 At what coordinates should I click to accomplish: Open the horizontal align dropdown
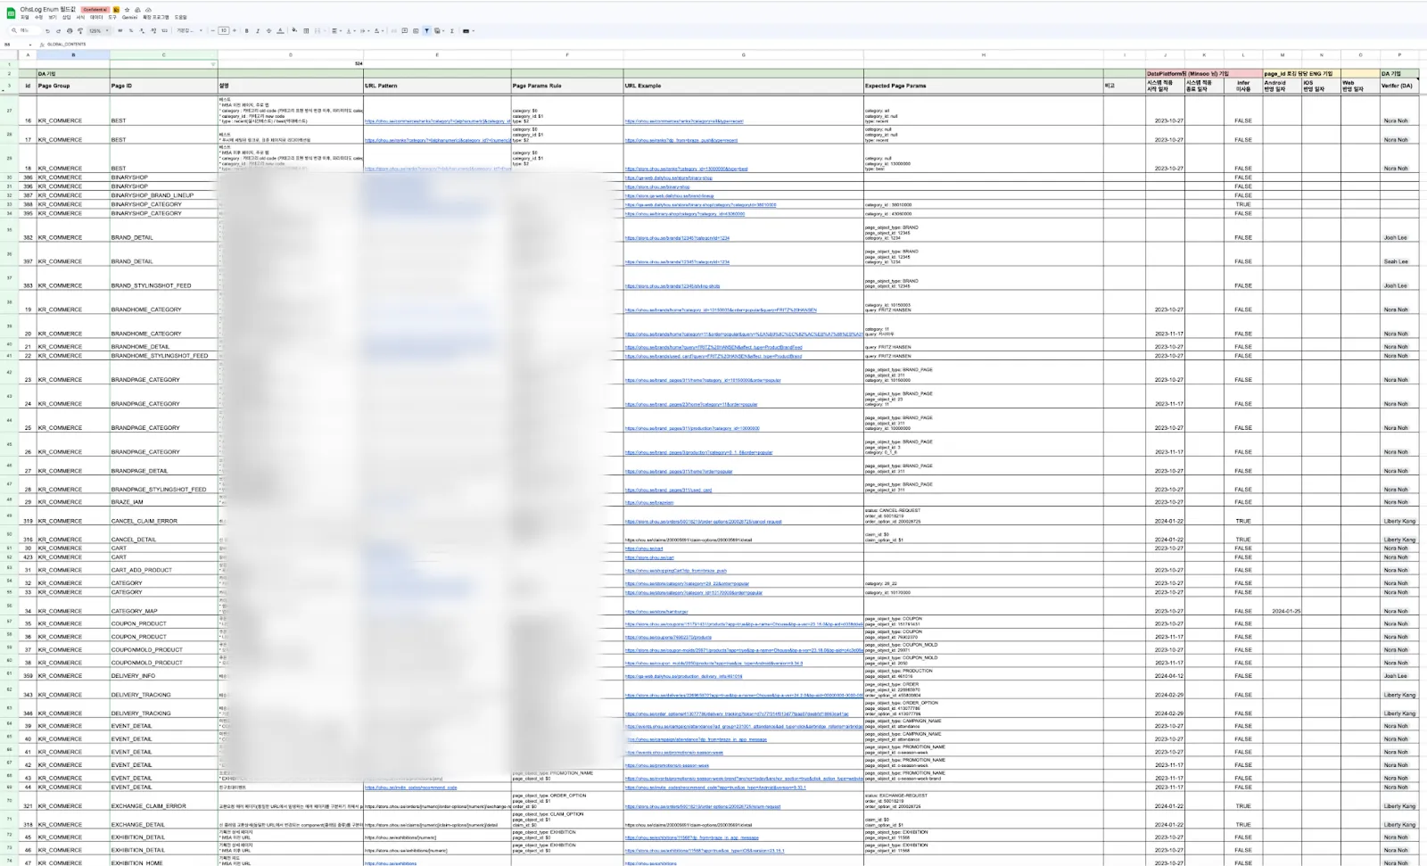click(x=336, y=30)
